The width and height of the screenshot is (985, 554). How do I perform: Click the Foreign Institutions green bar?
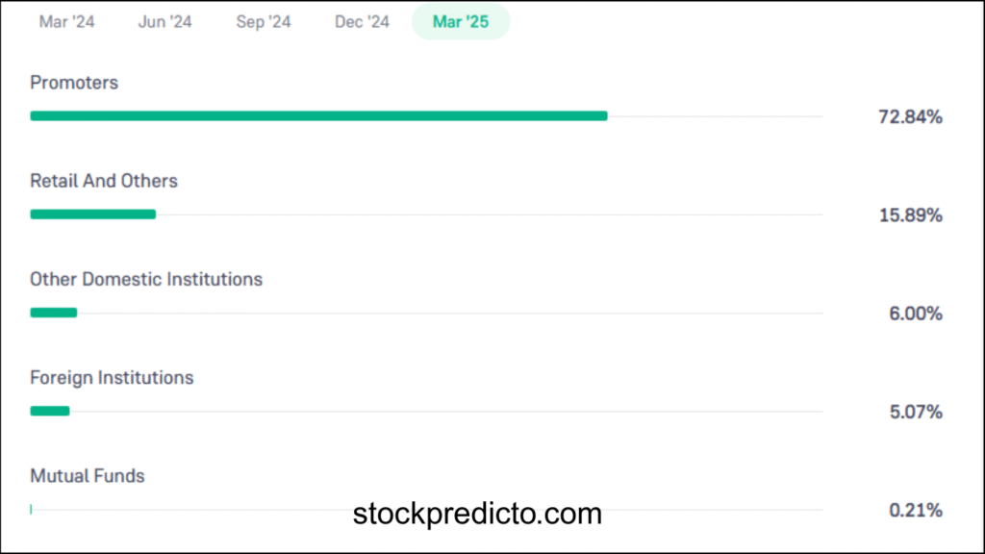50,412
